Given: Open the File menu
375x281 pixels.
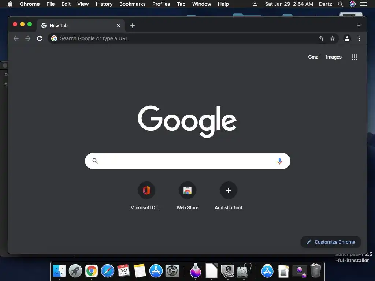Looking at the screenshot, I should [x=51, y=4].
